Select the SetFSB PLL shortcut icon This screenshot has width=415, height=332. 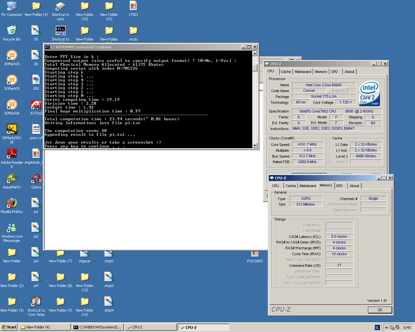[x=60, y=33]
